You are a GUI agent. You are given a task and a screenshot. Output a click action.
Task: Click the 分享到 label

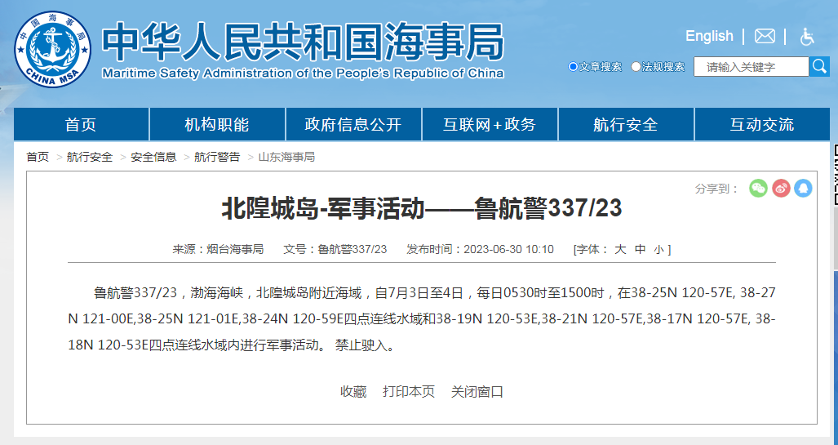716,189
